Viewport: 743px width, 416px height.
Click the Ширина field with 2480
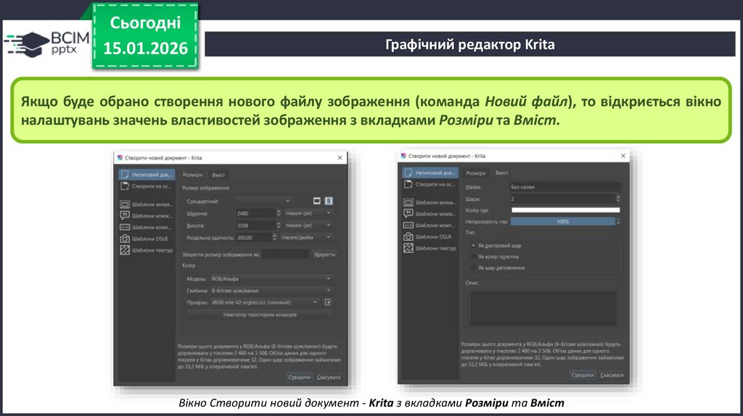click(x=256, y=214)
